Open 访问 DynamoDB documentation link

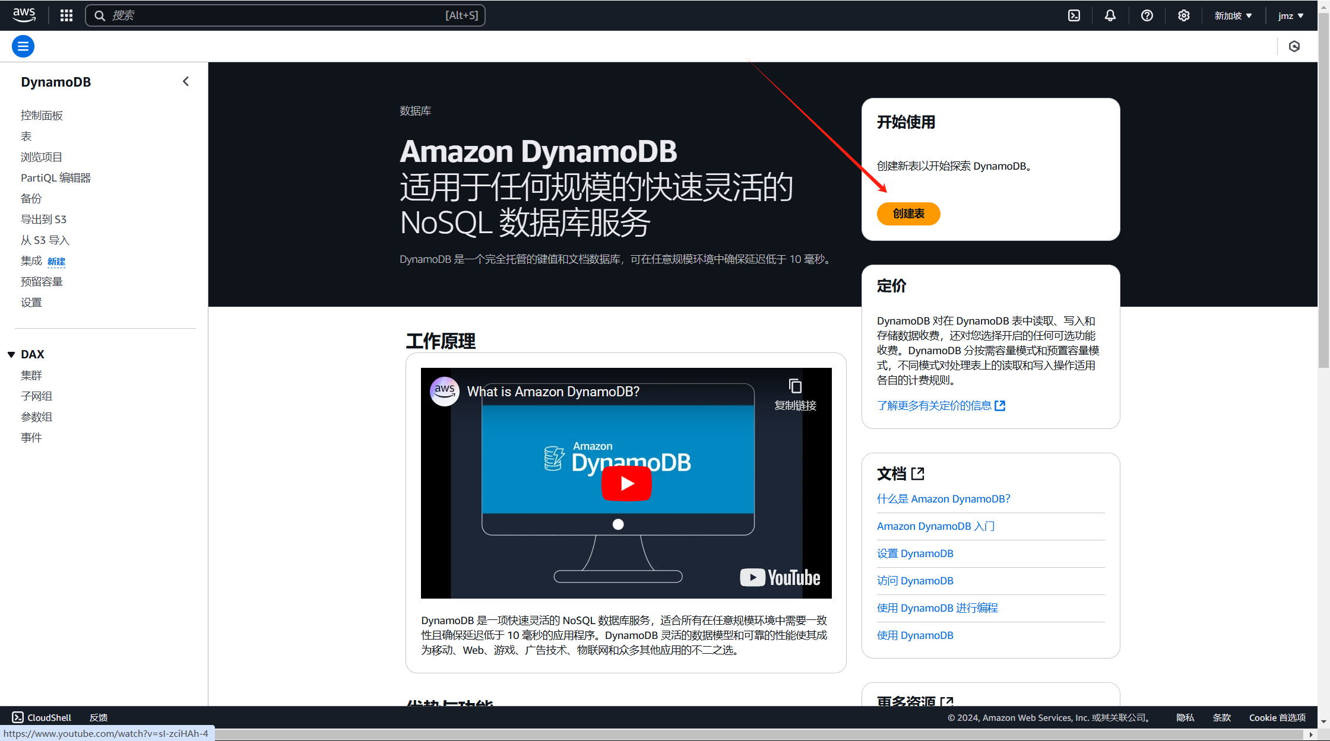(915, 580)
